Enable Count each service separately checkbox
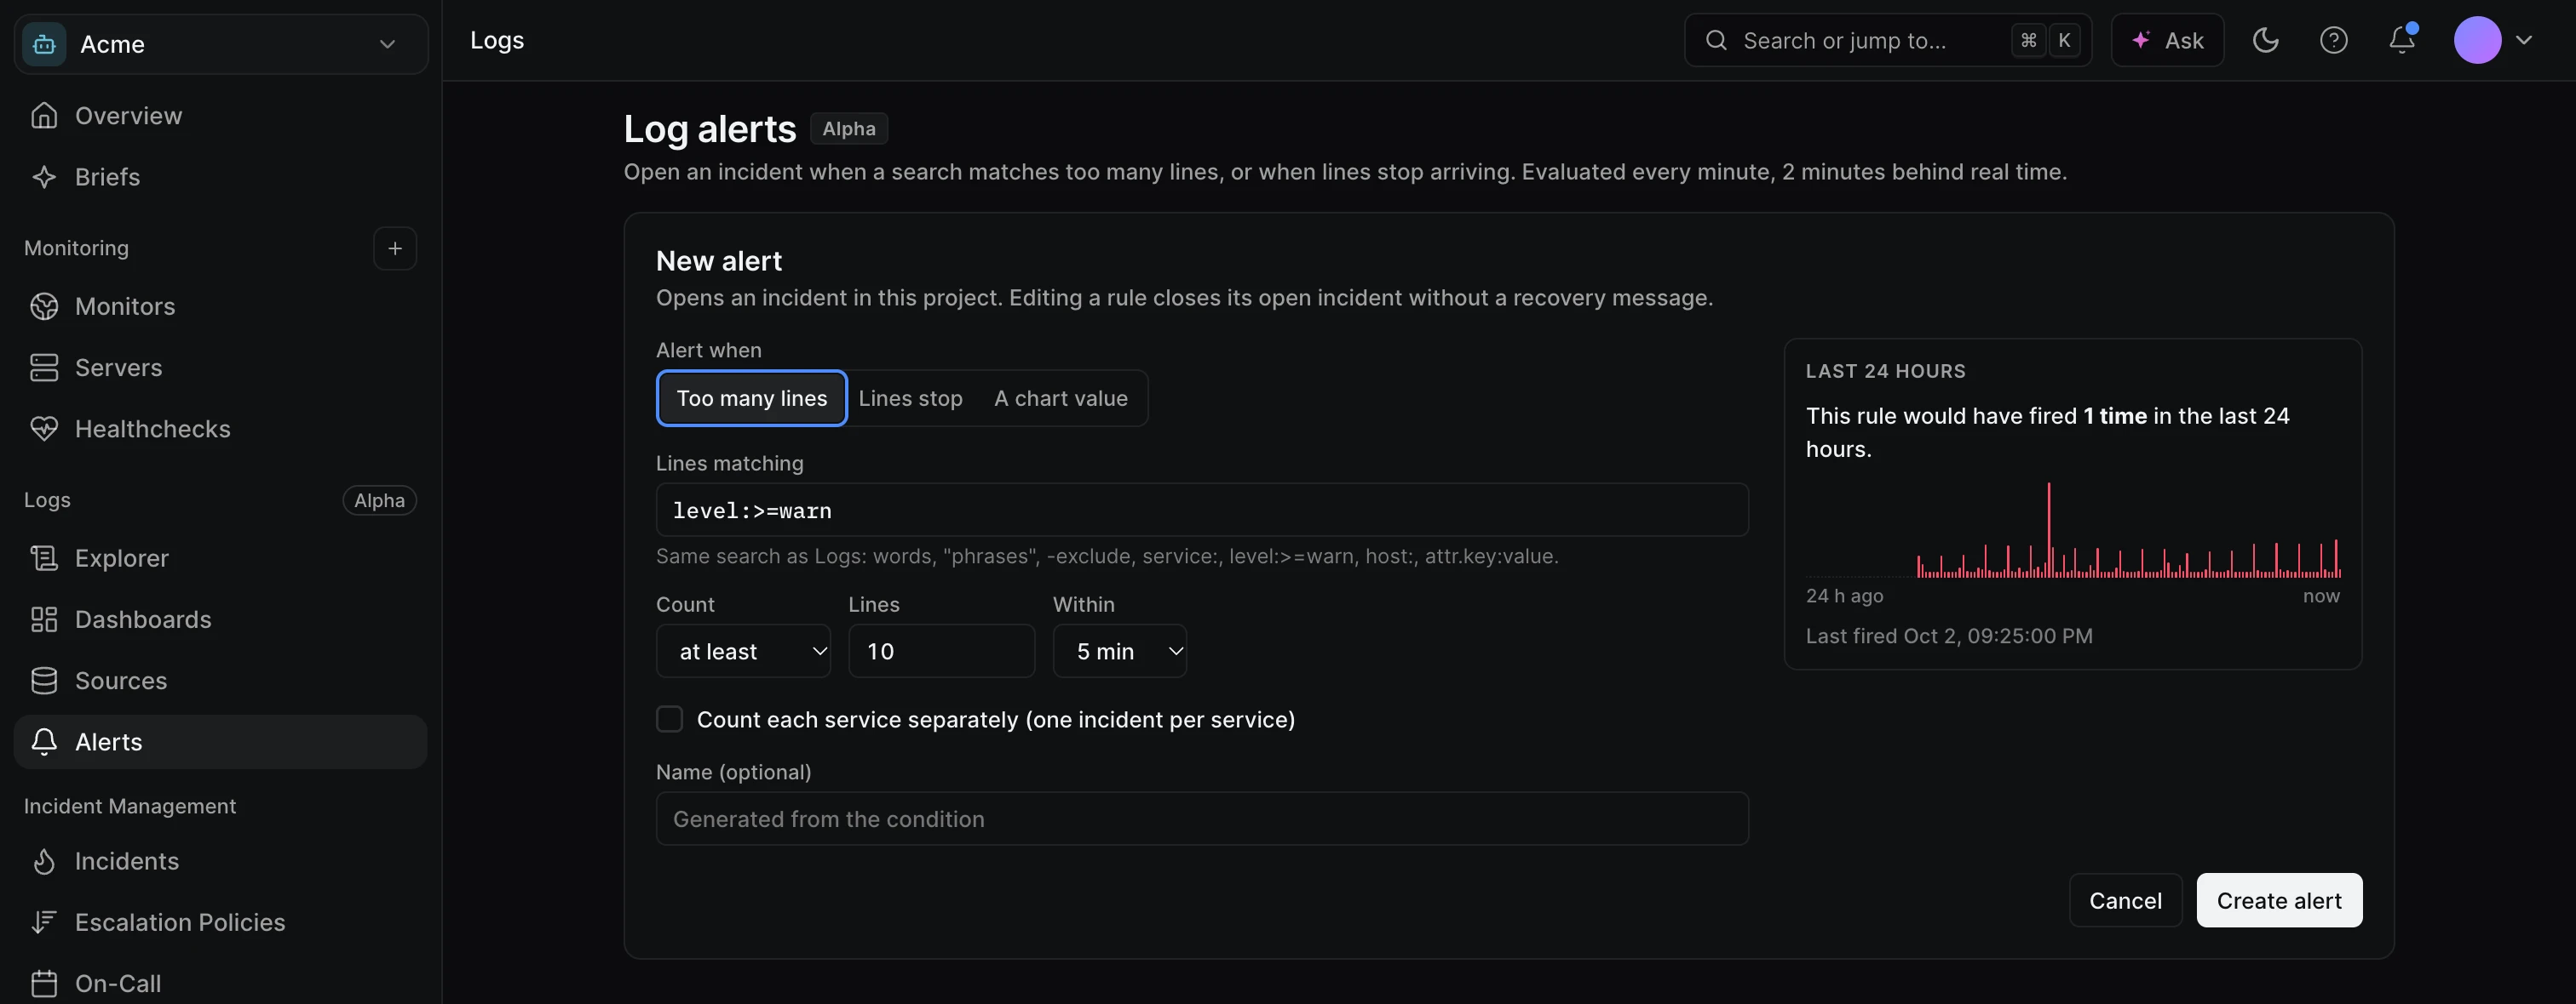2576x1004 pixels. tap(669, 719)
